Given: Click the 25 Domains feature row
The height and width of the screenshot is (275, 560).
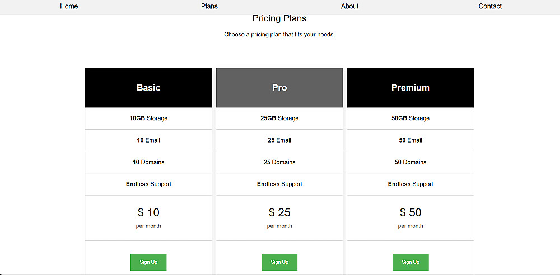Looking at the screenshot, I should point(279,162).
